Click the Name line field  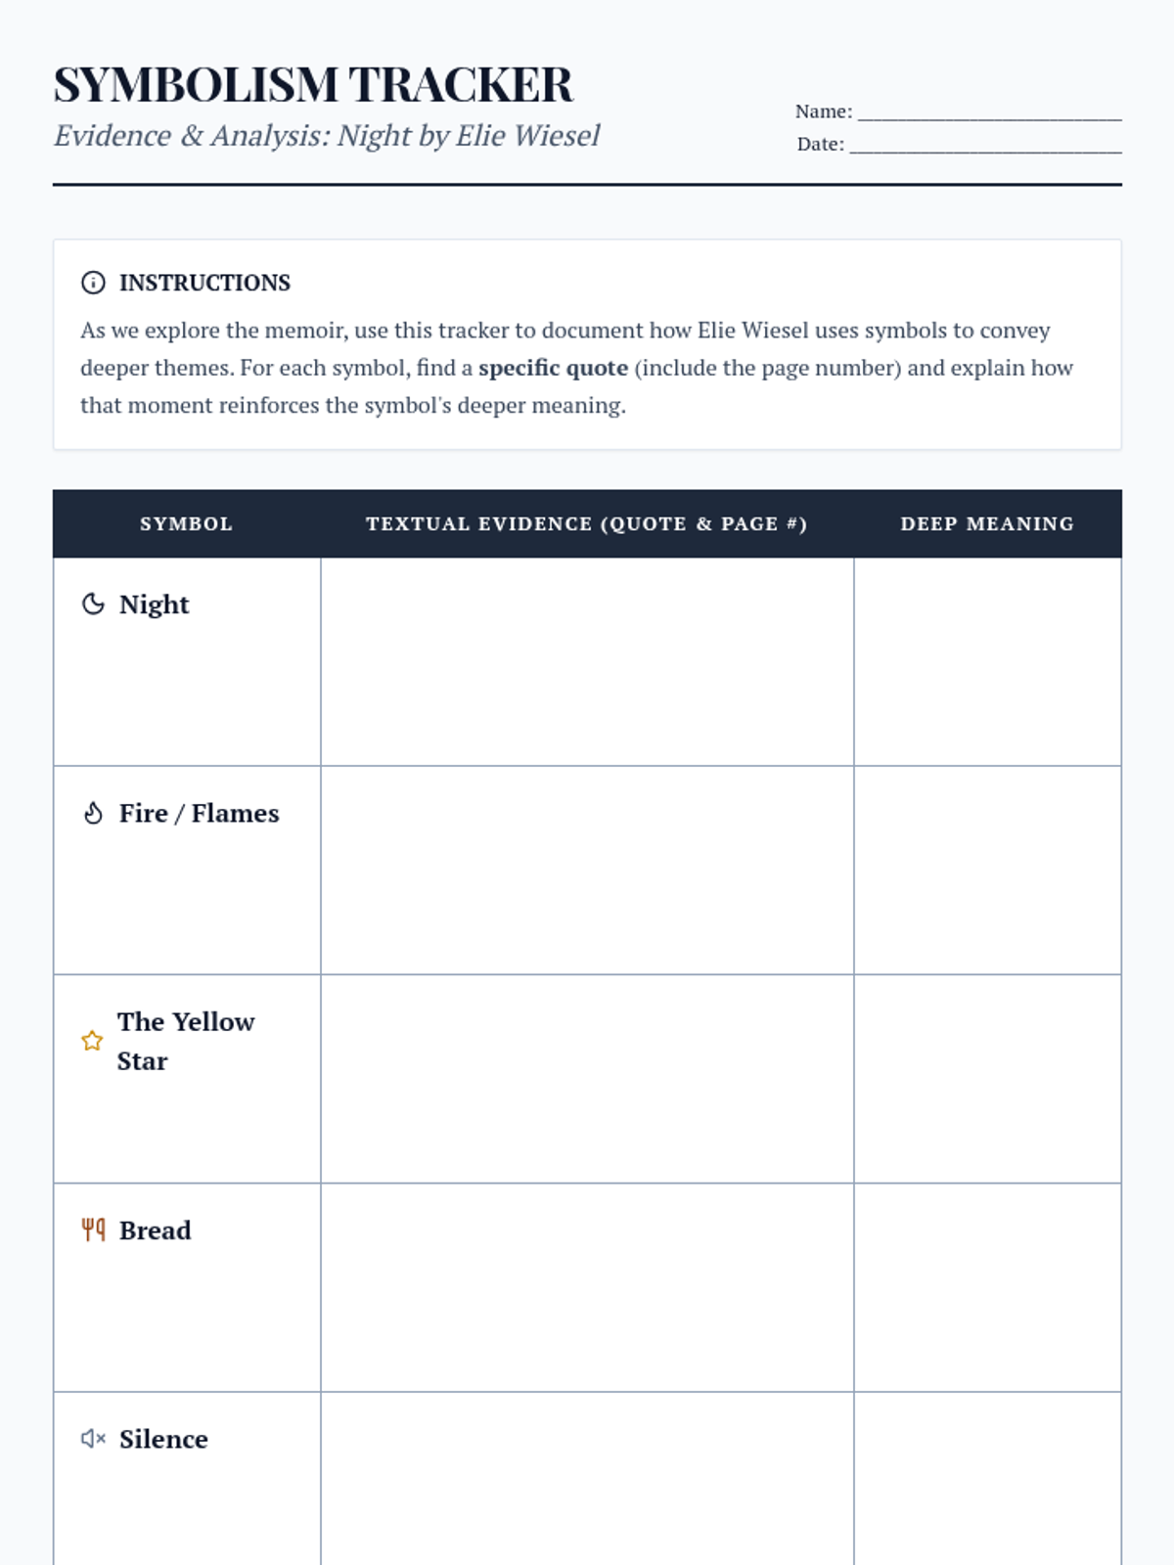989,112
